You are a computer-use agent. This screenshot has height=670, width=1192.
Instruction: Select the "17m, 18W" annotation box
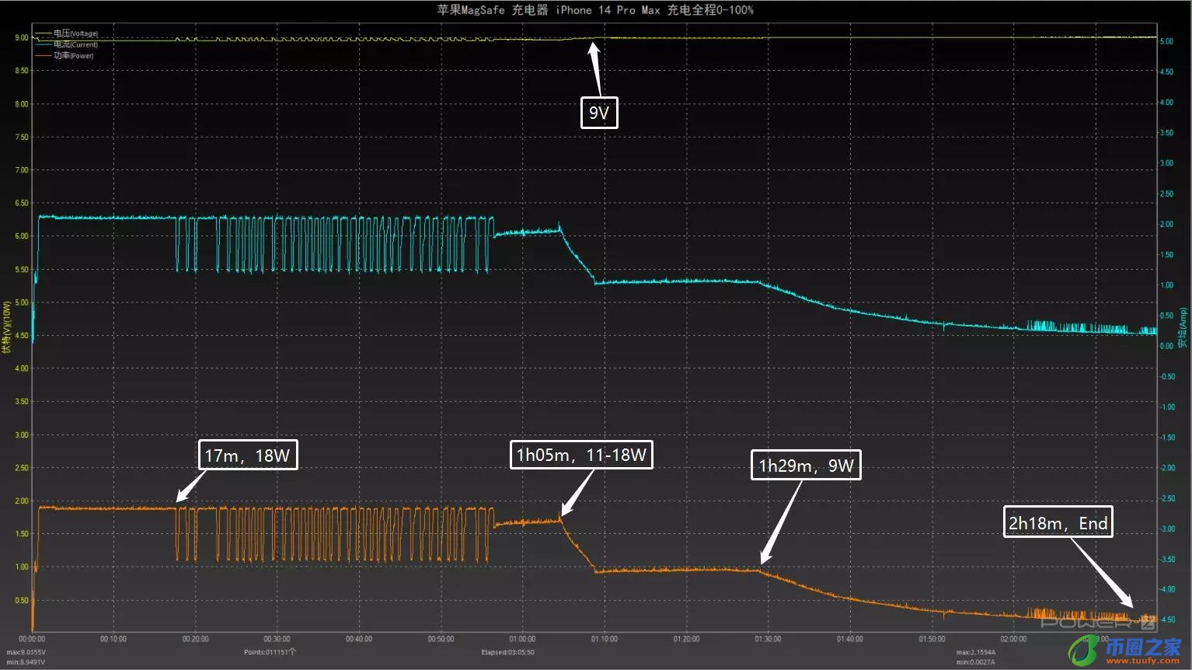[247, 455]
